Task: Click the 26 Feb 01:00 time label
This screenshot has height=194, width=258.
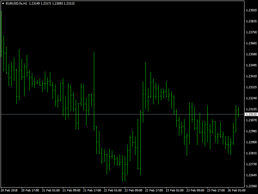Action: 237,190
